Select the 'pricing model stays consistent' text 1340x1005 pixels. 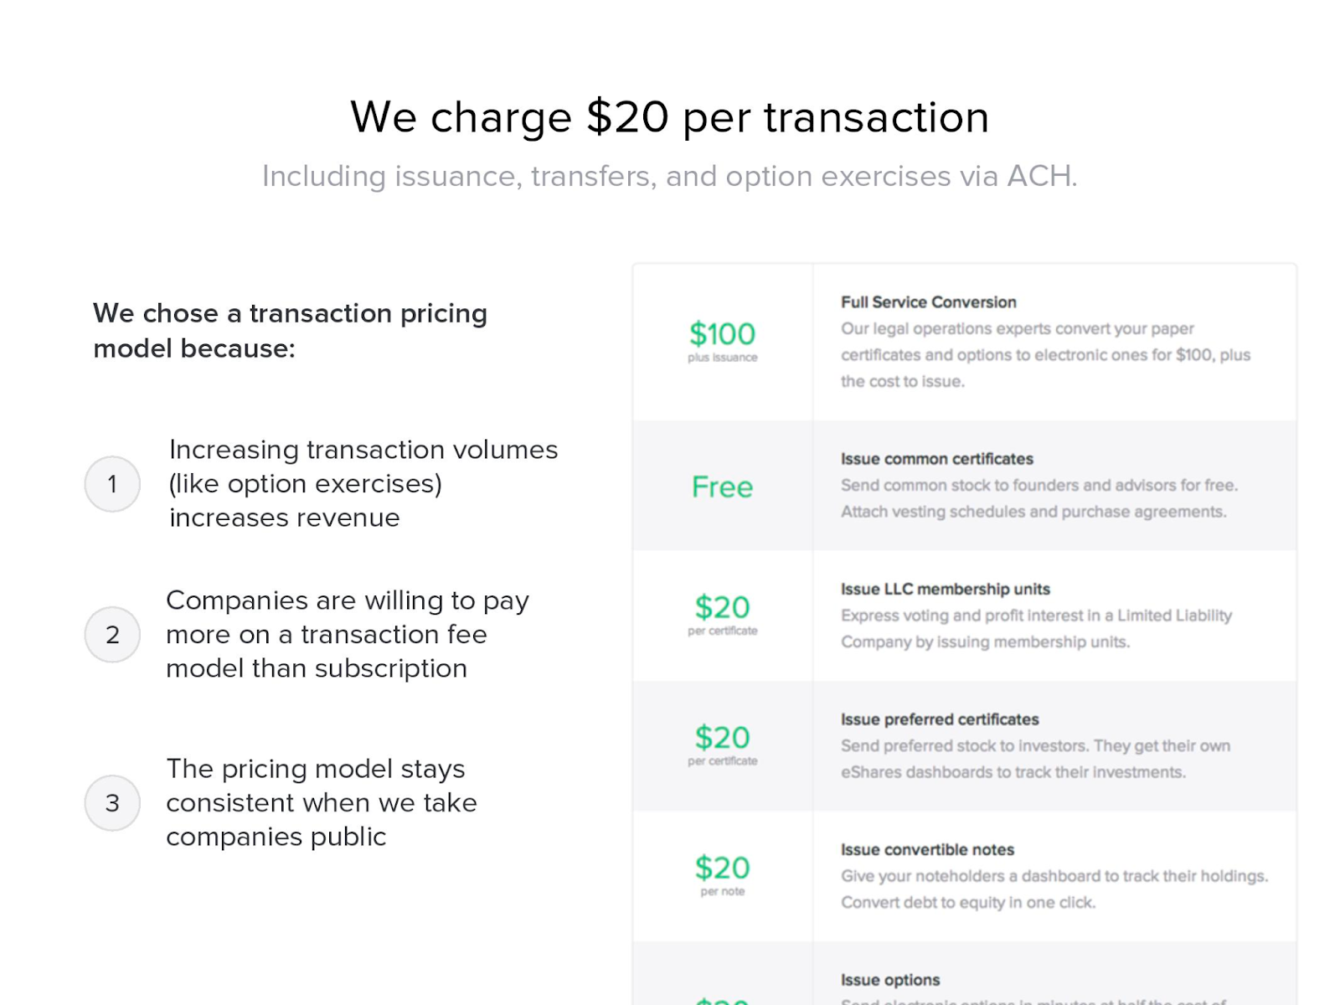click(322, 802)
